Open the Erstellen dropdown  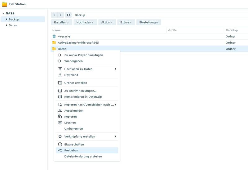click(61, 22)
